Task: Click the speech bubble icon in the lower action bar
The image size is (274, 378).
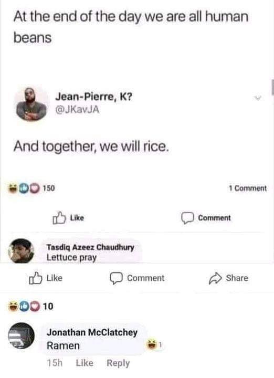Action: [117, 278]
